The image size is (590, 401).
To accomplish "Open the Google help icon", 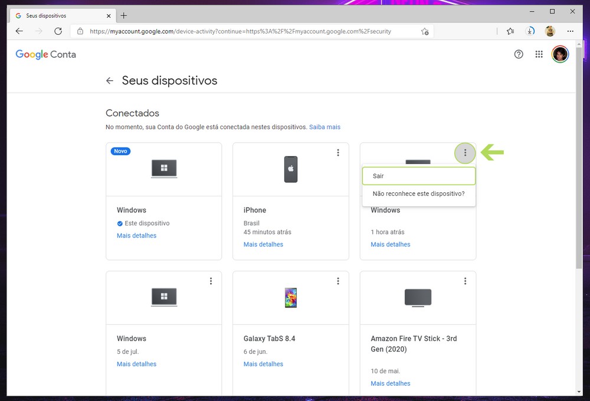I will point(519,54).
